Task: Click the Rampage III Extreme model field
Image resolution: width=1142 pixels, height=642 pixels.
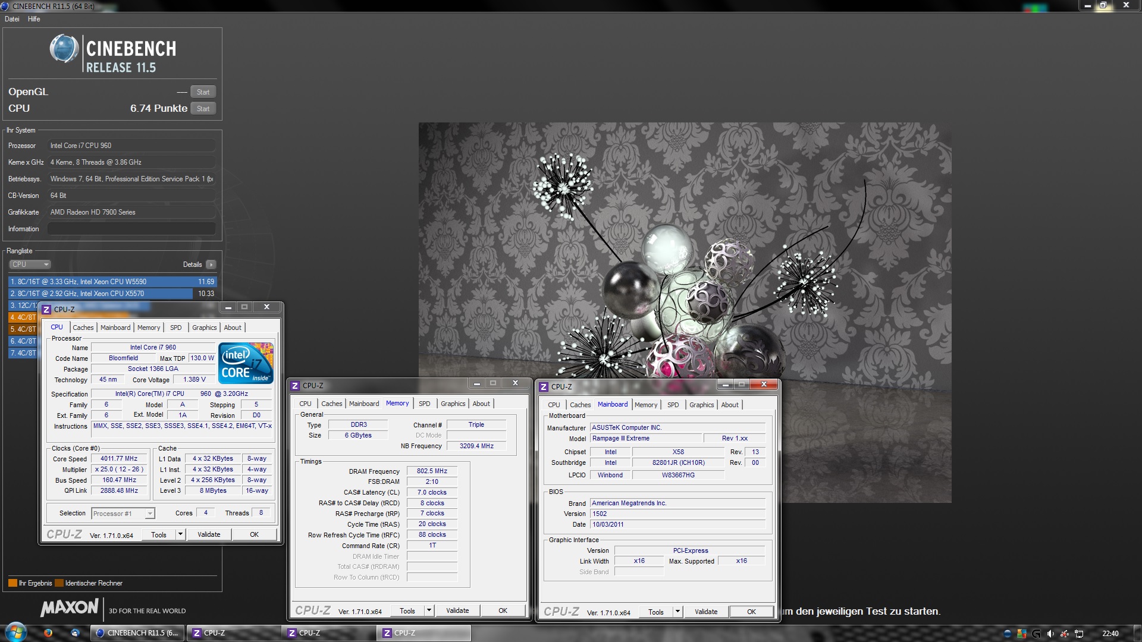Action: coord(645,438)
